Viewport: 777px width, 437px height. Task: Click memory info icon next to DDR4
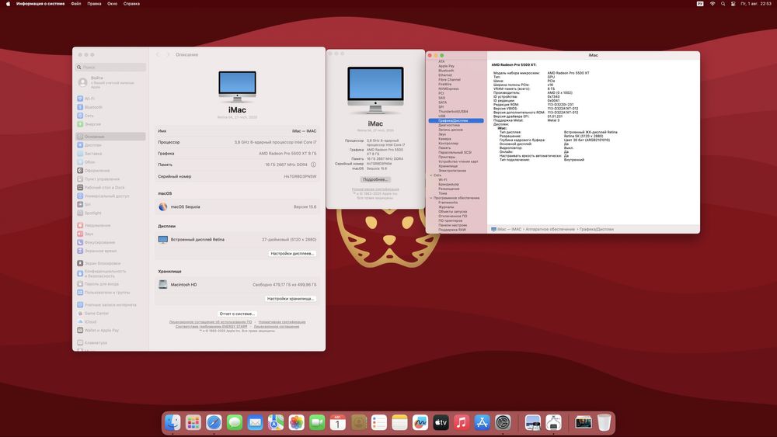[313, 165]
